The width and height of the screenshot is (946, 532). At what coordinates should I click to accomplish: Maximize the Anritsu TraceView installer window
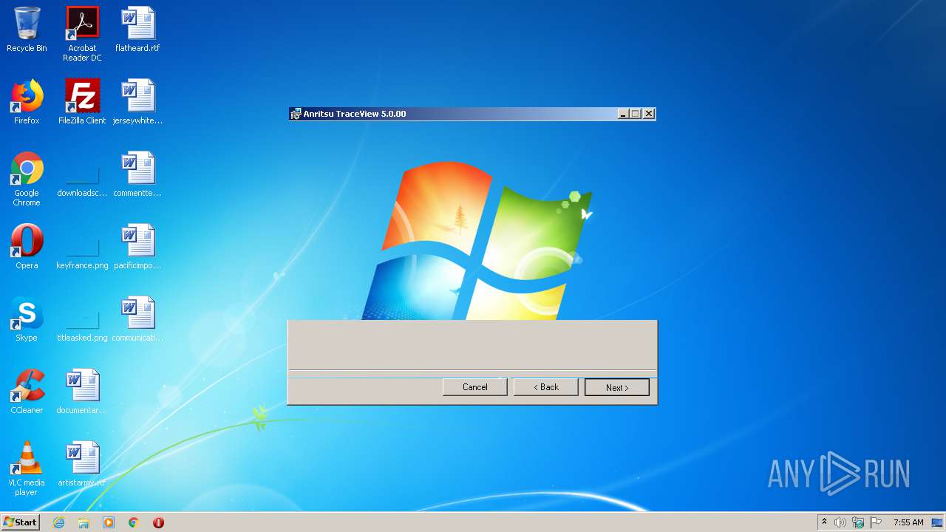click(x=636, y=114)
